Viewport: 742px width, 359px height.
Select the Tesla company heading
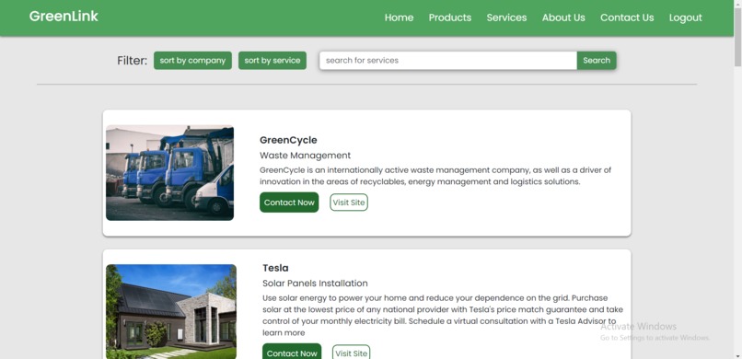(275, 268)
